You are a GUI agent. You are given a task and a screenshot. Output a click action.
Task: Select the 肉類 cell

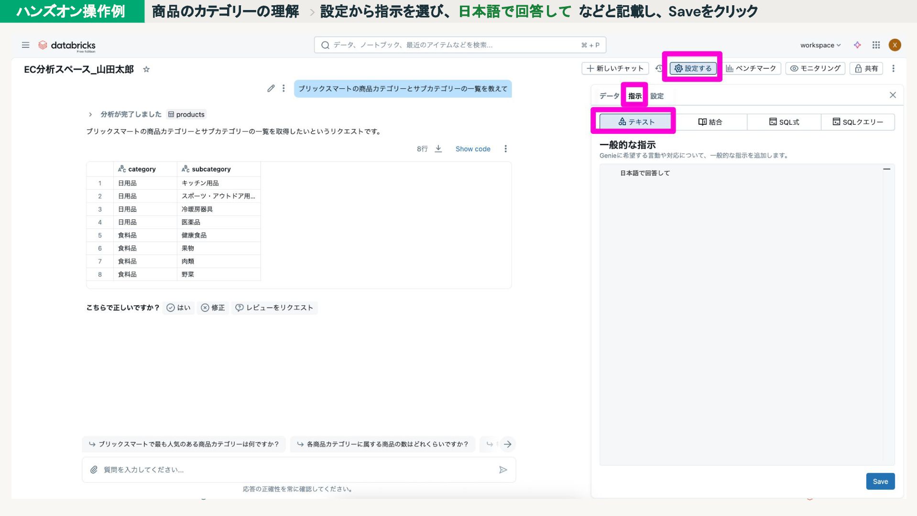click(219, 261)
